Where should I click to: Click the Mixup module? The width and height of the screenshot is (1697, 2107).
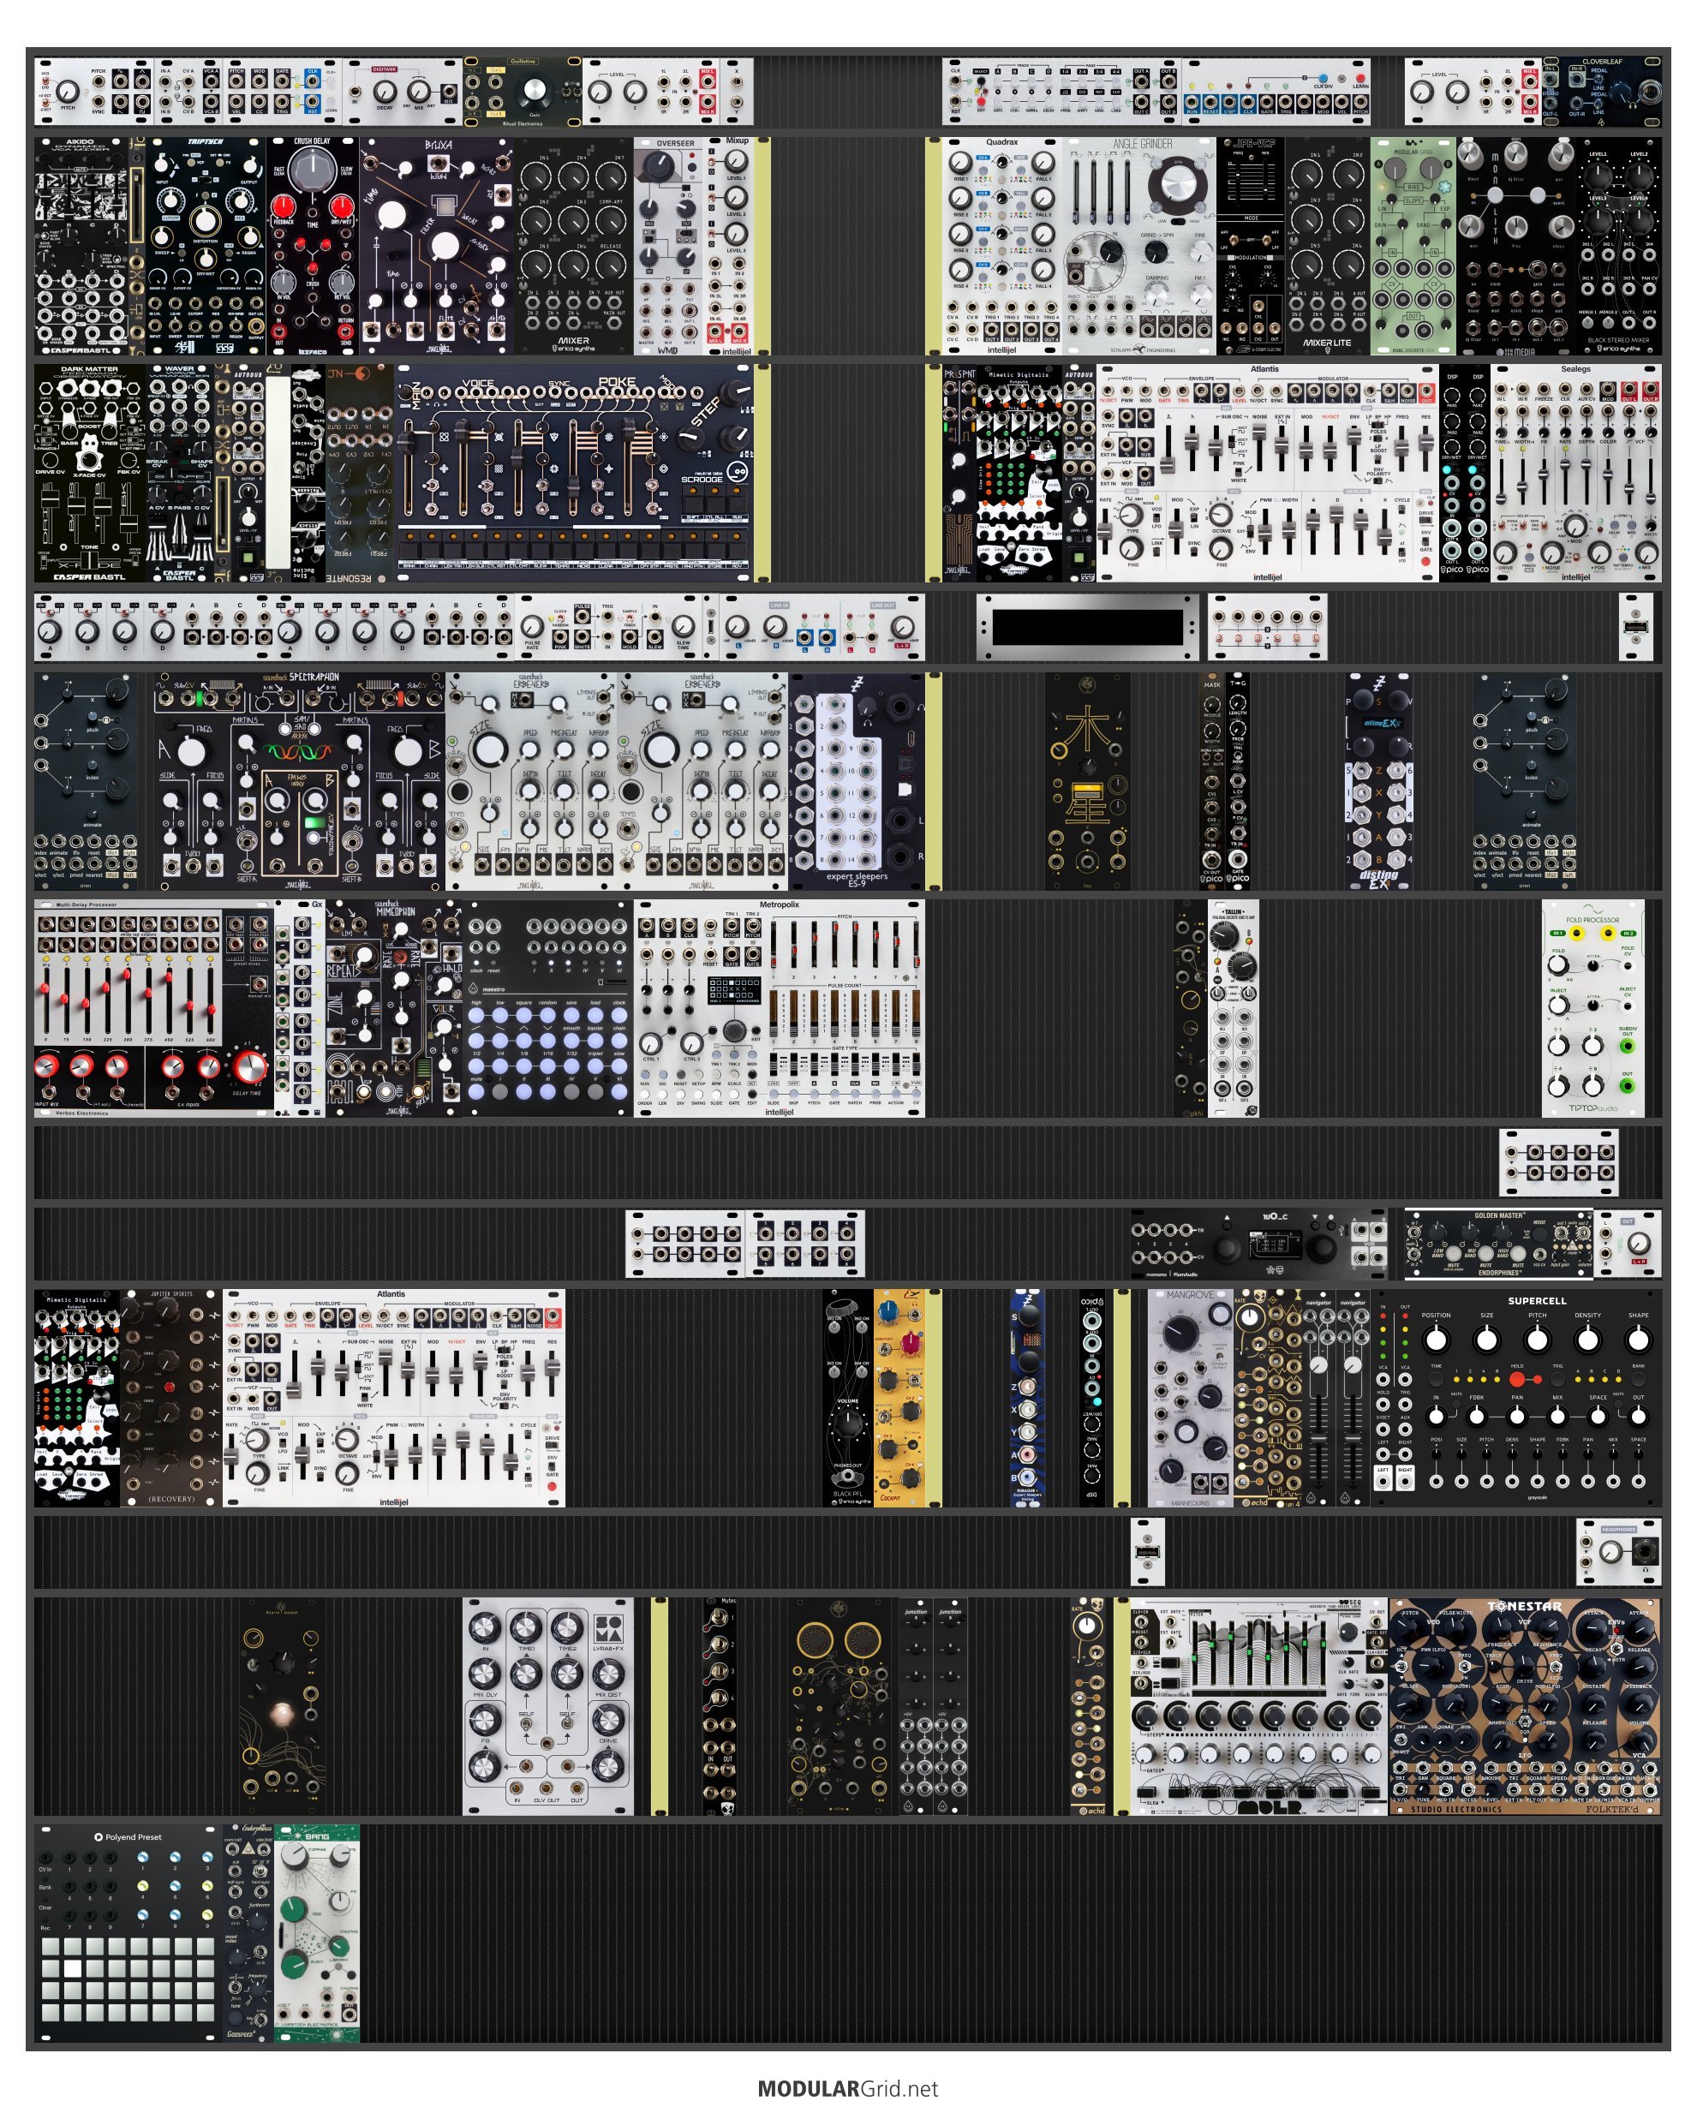(729, 245)
